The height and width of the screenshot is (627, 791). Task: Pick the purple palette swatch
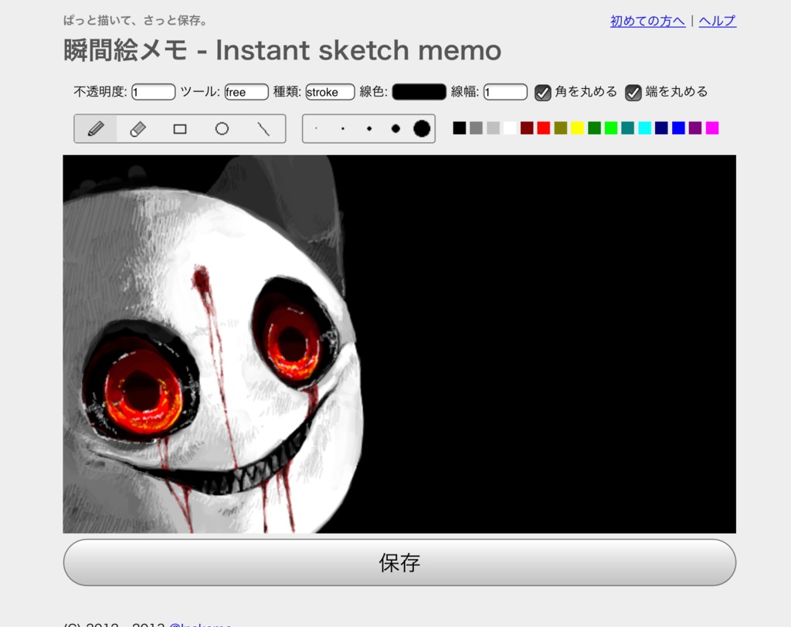click(695, 128)
